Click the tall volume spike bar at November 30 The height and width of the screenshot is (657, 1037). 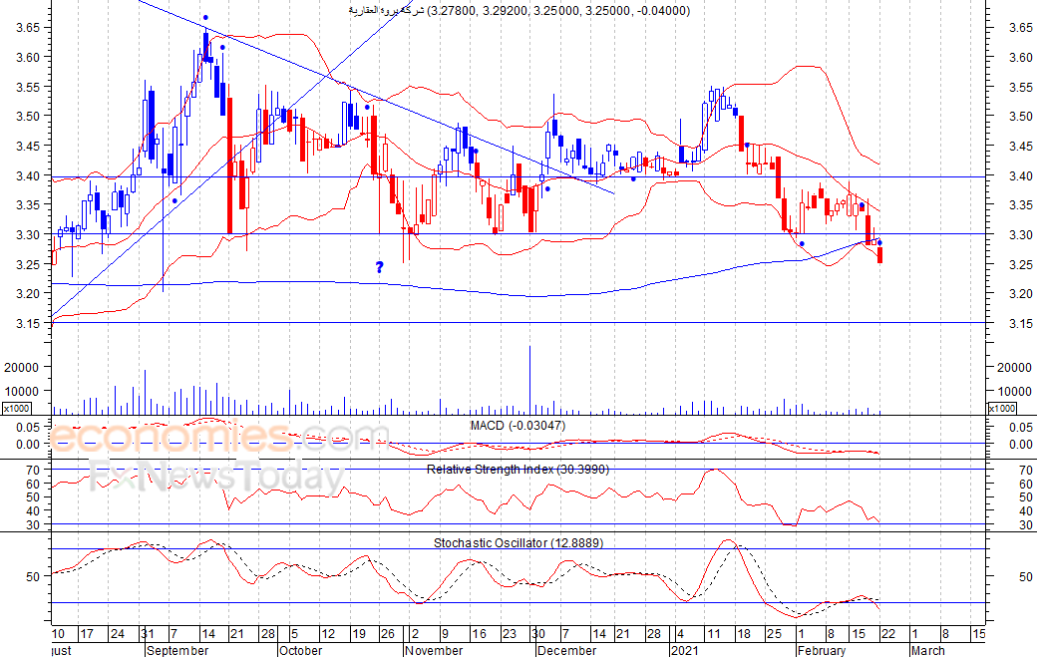pos(529,380)
